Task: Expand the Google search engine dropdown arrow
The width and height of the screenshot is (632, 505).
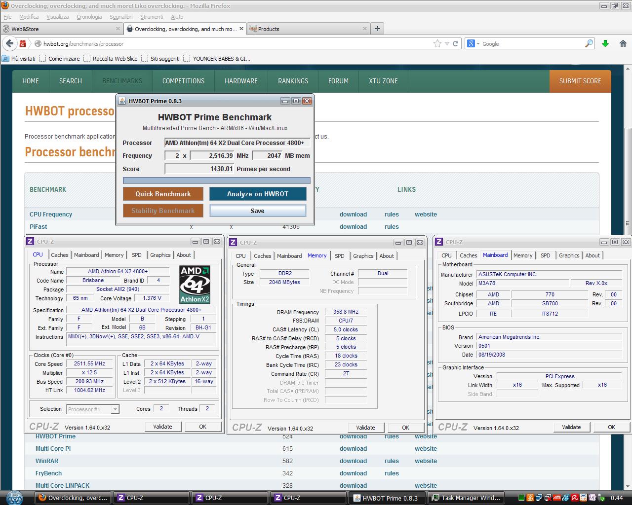Action: (x=478, y=43)
